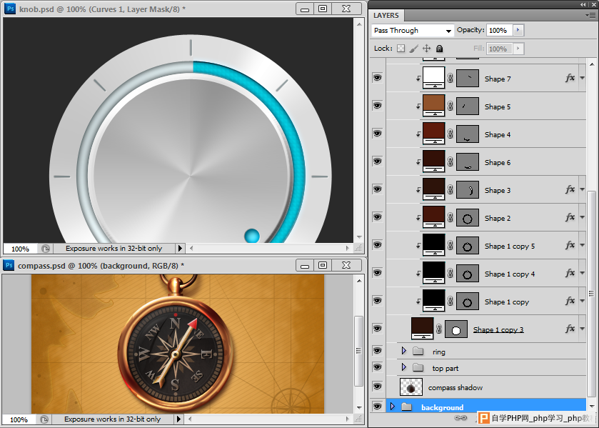Click scroll-down arrow in knob.psd window

click(359, 237)
